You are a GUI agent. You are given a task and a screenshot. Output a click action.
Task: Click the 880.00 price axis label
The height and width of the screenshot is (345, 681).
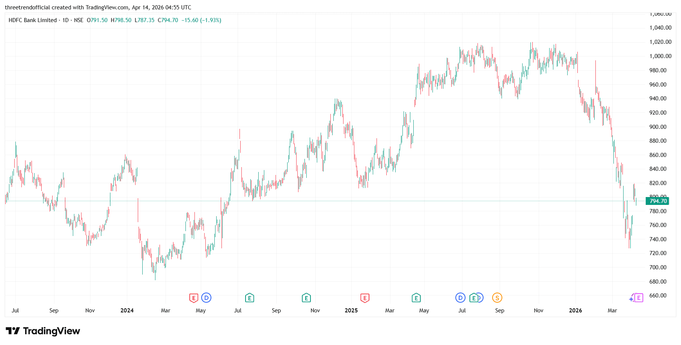[x=658, y=141]
